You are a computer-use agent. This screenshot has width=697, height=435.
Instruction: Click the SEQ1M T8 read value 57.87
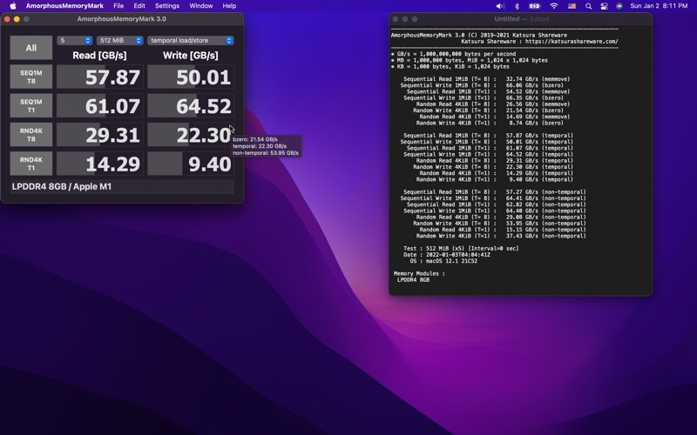tap(100, 77)
